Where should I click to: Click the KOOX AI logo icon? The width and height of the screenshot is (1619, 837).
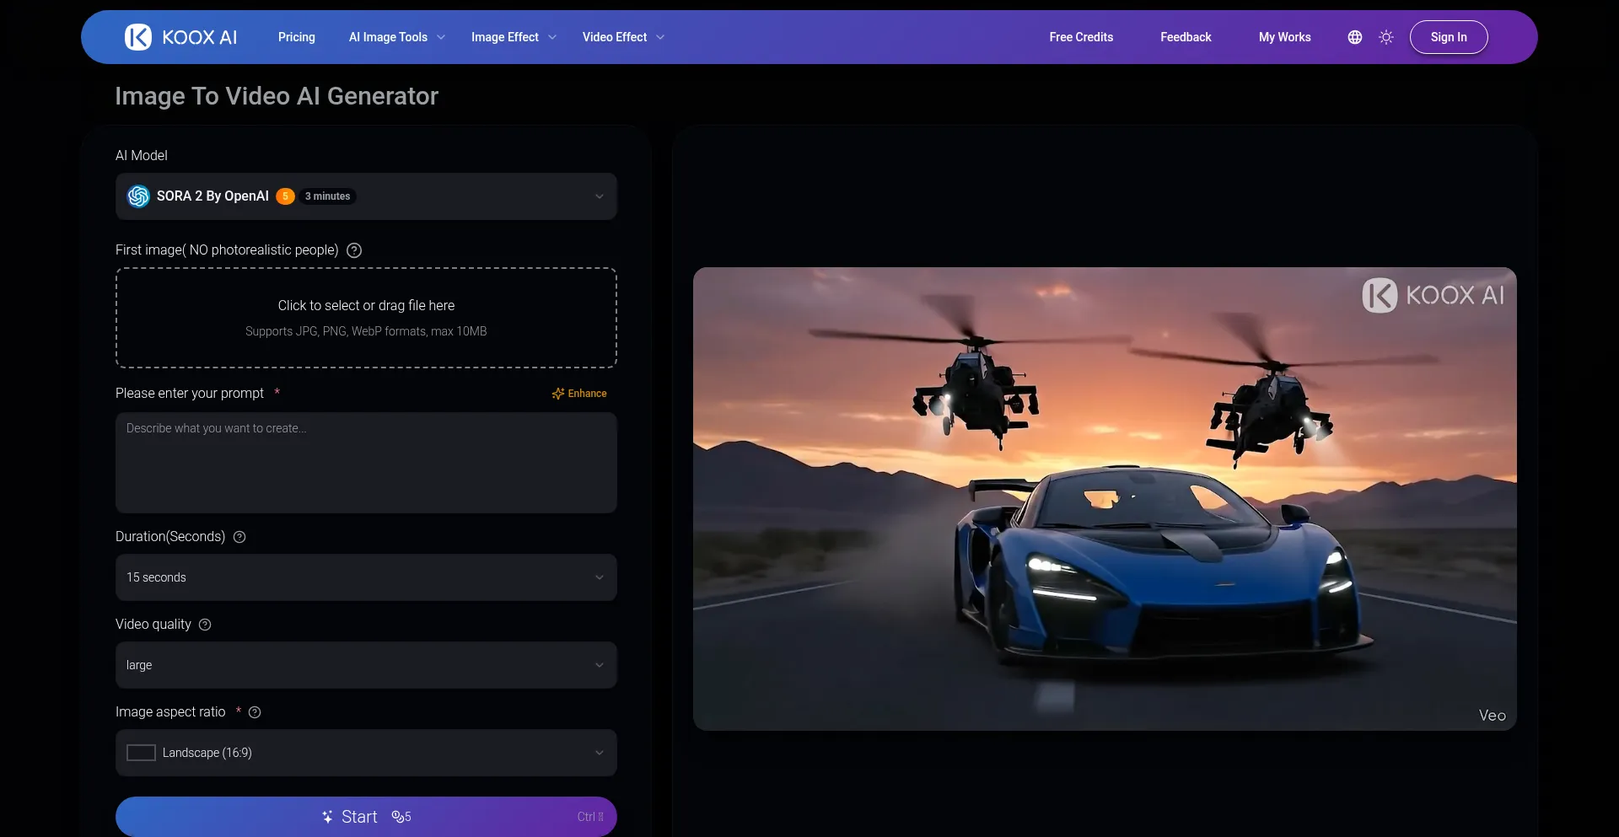click(x=138, y=37)
